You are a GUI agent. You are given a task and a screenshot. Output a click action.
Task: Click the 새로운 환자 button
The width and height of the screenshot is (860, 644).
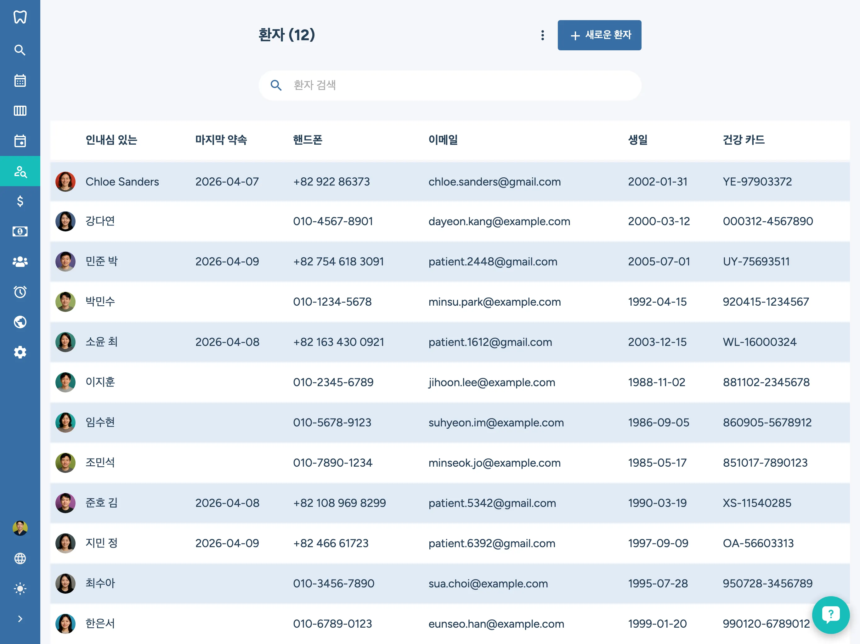pyautogui.click(x=599, y=35)
